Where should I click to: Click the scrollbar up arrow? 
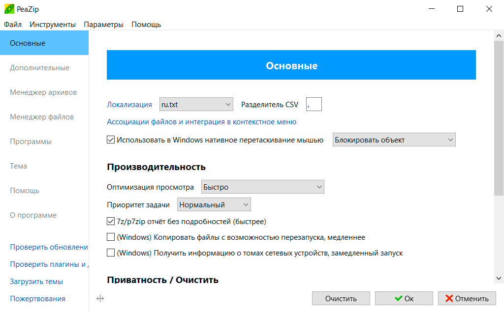coord(499,36)
